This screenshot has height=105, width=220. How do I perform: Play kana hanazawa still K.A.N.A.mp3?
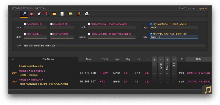click(x=14, y=81)
